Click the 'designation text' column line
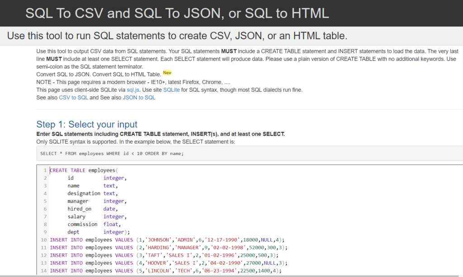This screenshot has width=463, height=277. pos(93,193)
